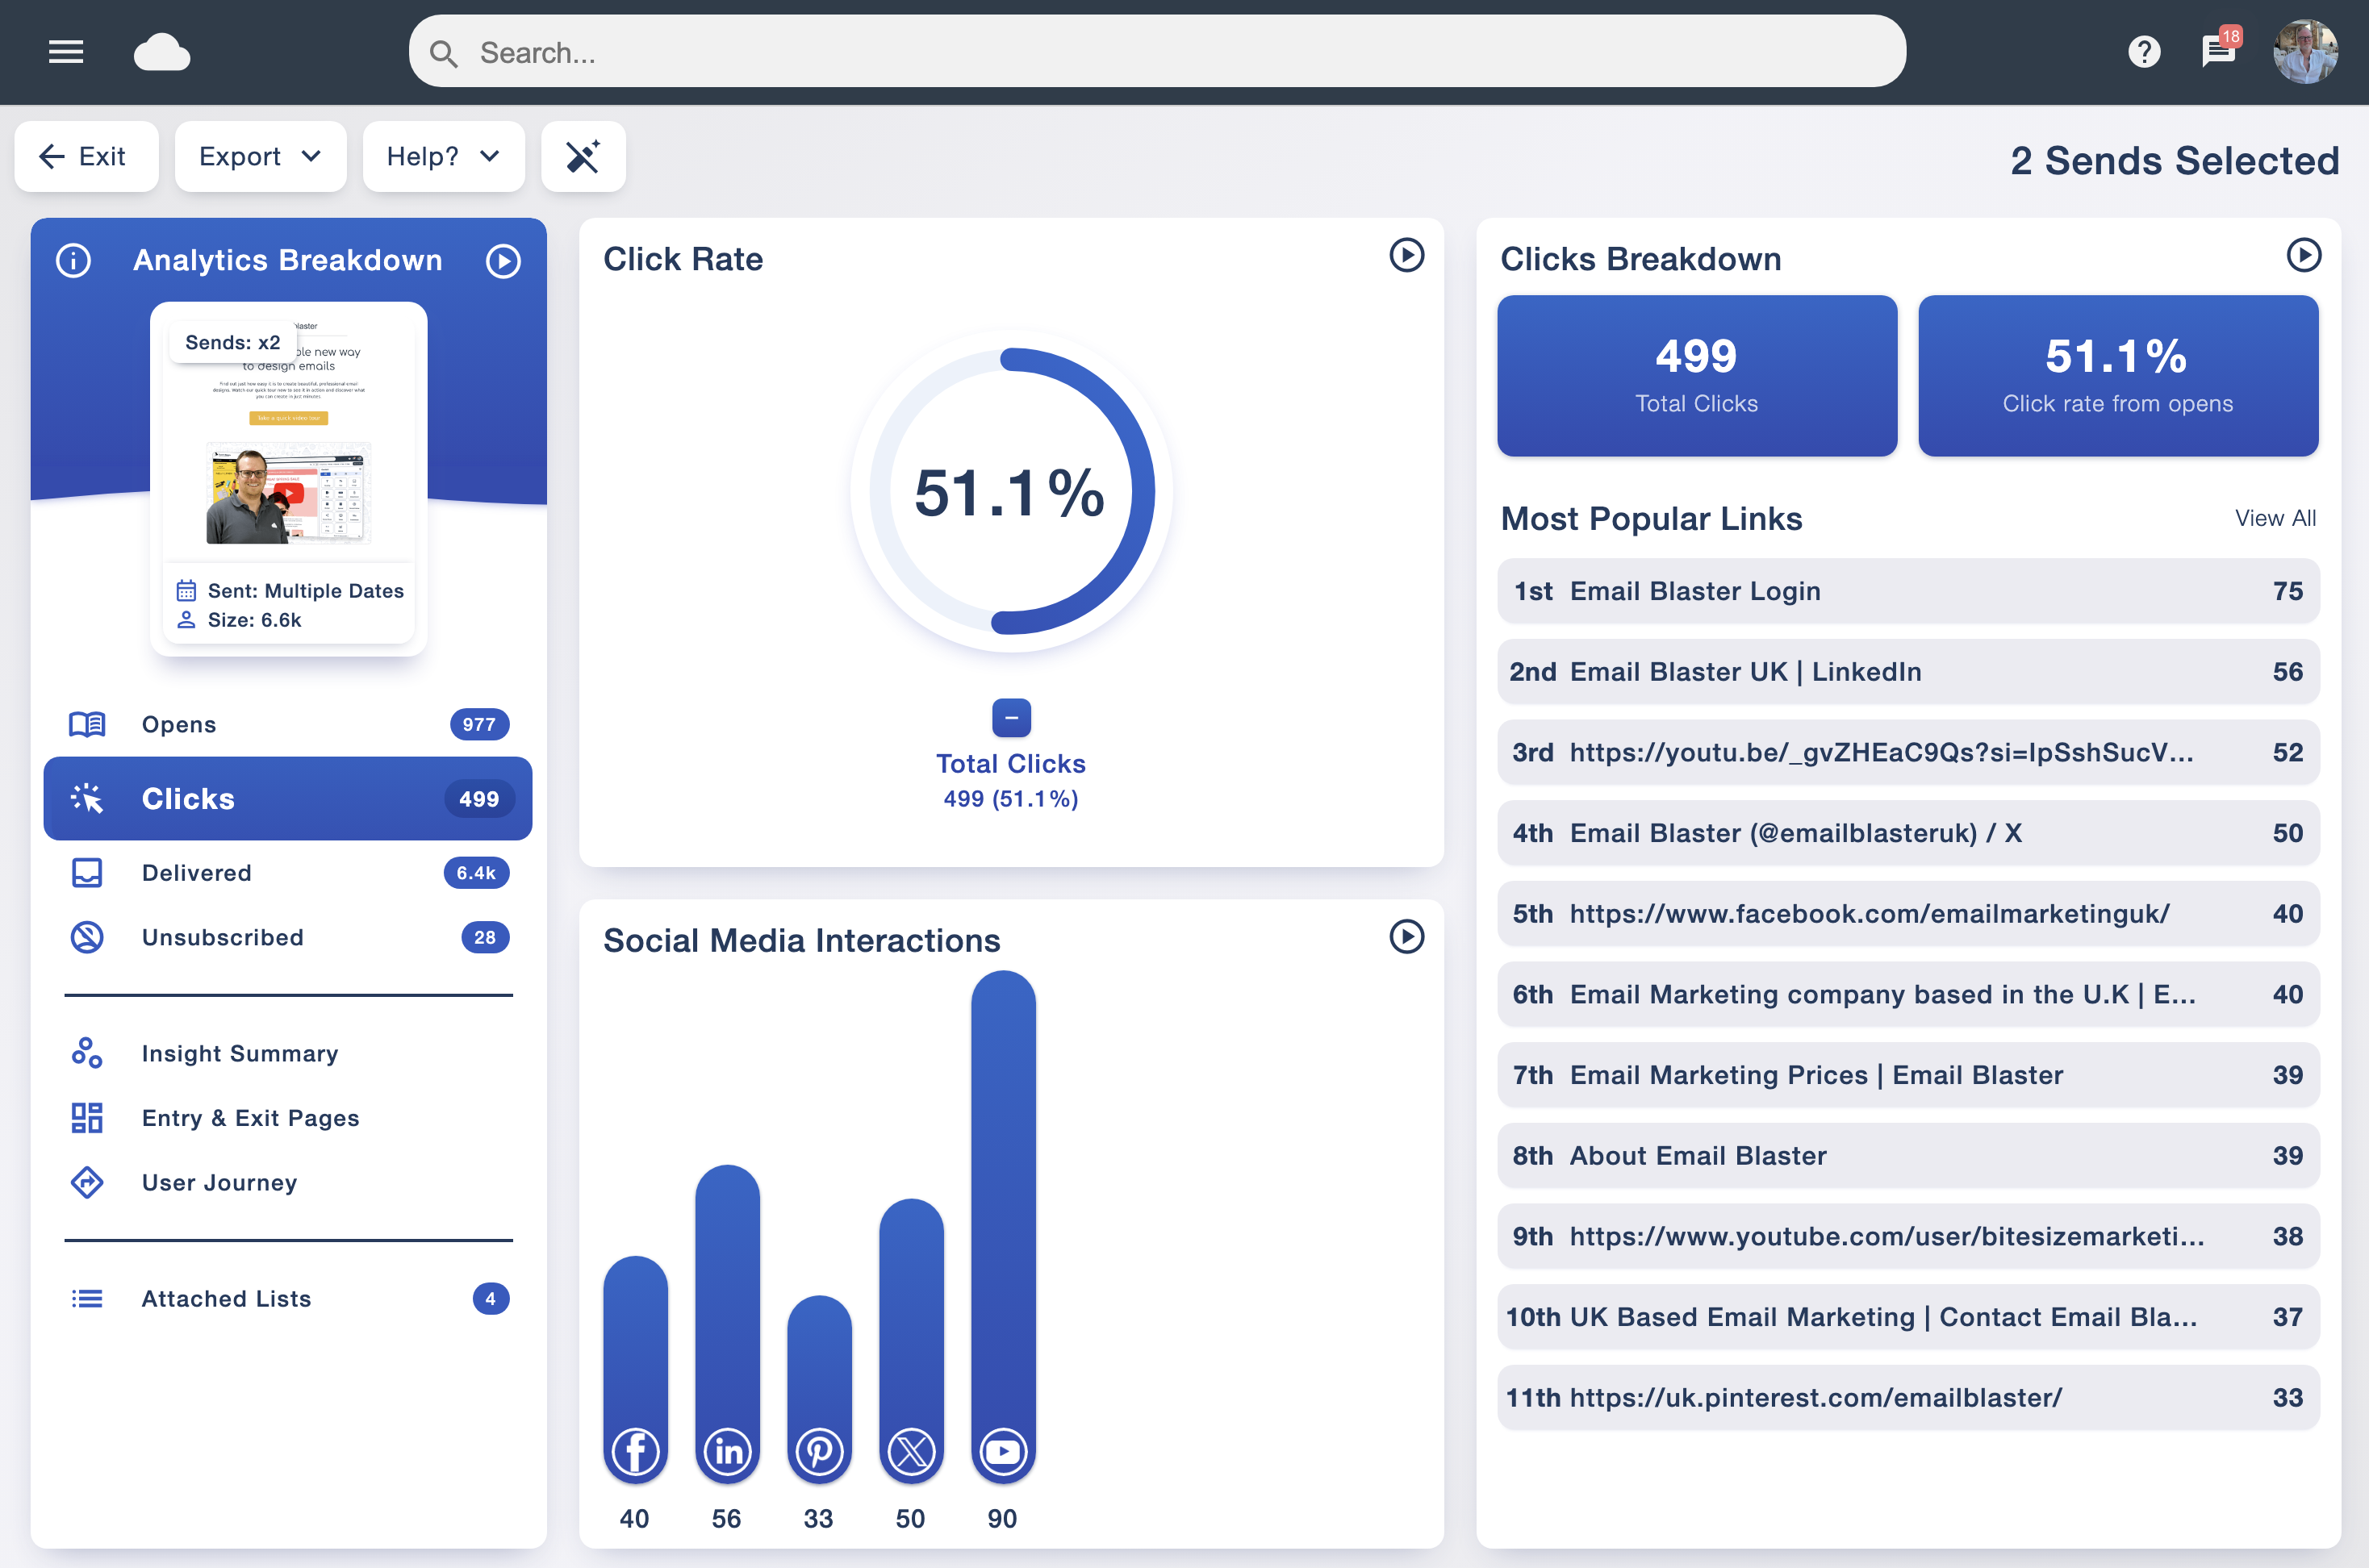
Task: Click the X (Twitter) bar icon
Action: (912, 1451)
